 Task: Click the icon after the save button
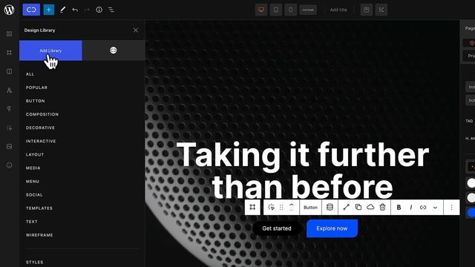tap(381, 10)
